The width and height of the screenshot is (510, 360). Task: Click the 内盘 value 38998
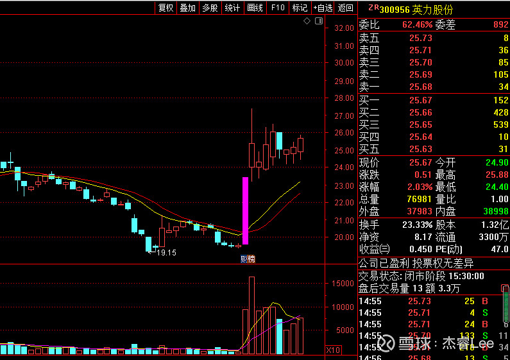tap(496, 212)
